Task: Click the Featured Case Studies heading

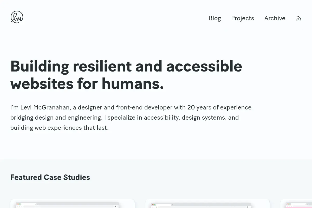Action: click(50, 177)
